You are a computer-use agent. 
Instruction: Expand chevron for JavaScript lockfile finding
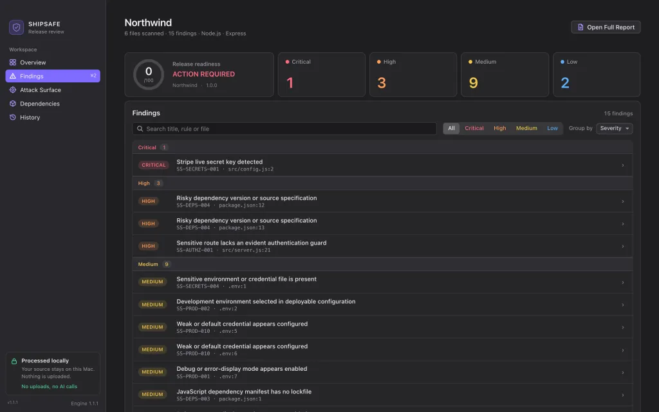coord(623,395)
